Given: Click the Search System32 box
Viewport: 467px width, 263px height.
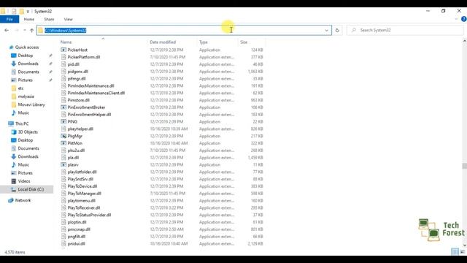Looking at the screenshot, I should [405, 30].
